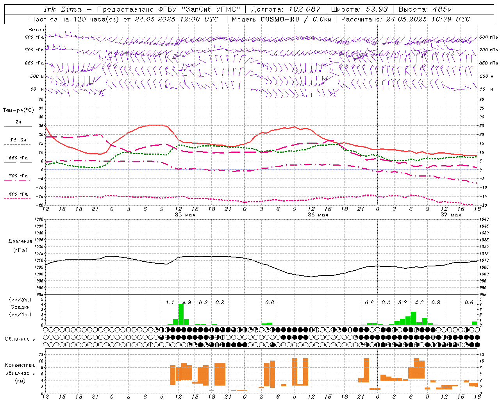The image size is (500, 400).
Task: Select the model name COSMO-RU
Action: click(x=280, y=19)
